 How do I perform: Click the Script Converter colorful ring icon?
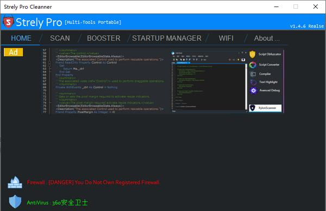(253, 65)
